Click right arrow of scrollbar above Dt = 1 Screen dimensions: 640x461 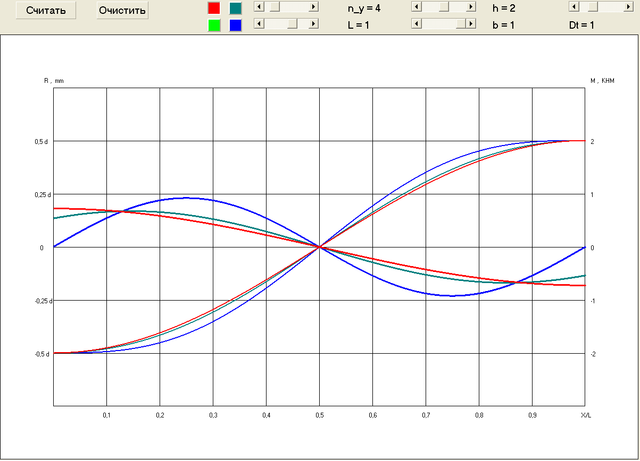pyautogui.click(x=628, y=6)
